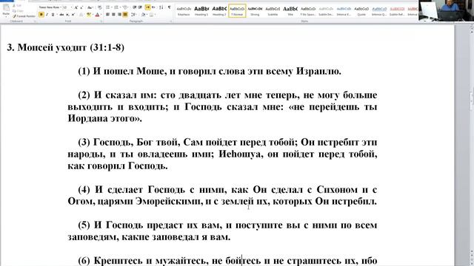Open the font color dropdown arrow
Image resolution: width=474 pixels, height=266 pixels.
click(x=101, y=14)
